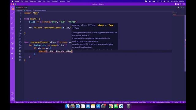
Task: Open the Remote Explorer view
Action: [12, 33]
